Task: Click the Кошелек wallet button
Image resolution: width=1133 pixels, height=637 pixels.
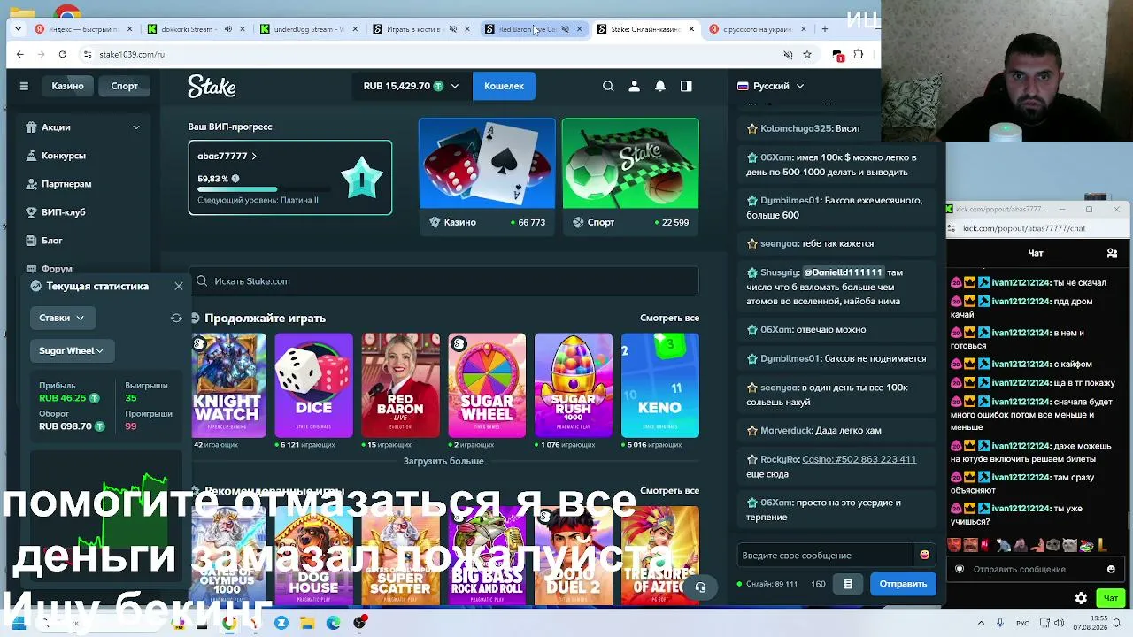Action: 504,86
